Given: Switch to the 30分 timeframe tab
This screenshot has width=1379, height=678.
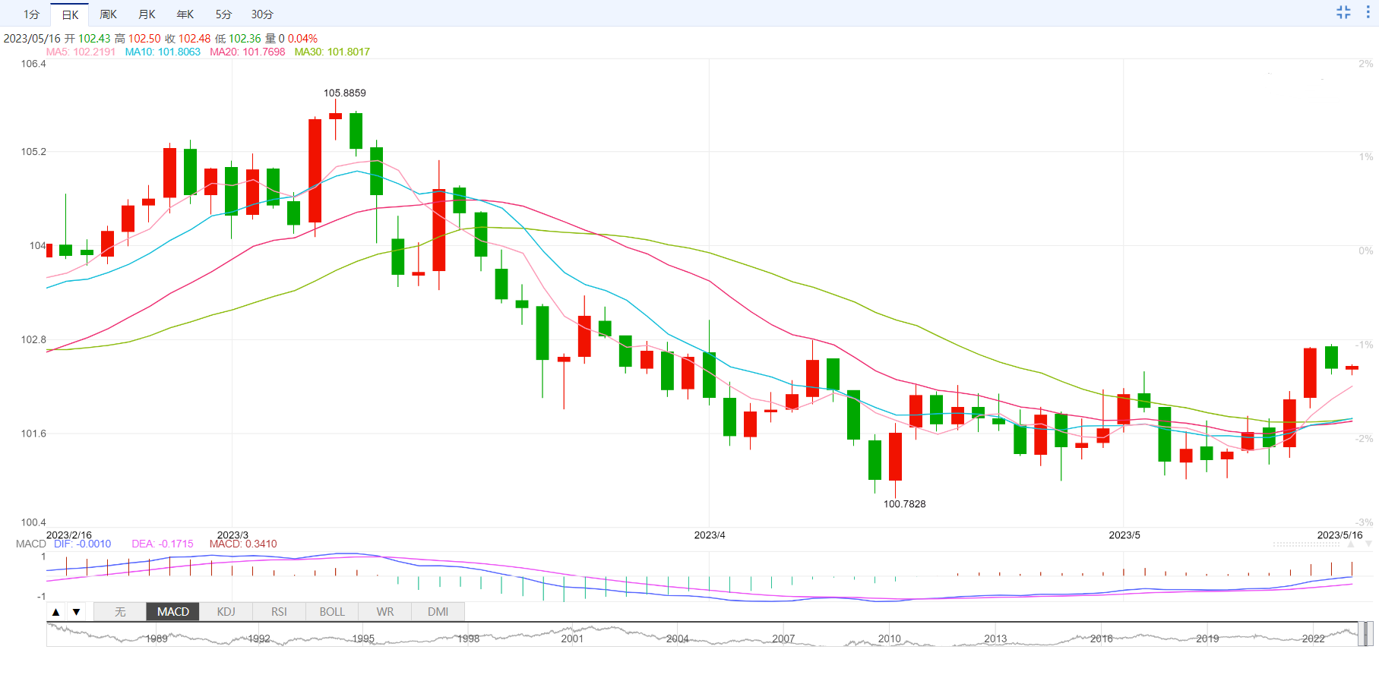Looking at the screenshot, I should [x=262, y=14].
